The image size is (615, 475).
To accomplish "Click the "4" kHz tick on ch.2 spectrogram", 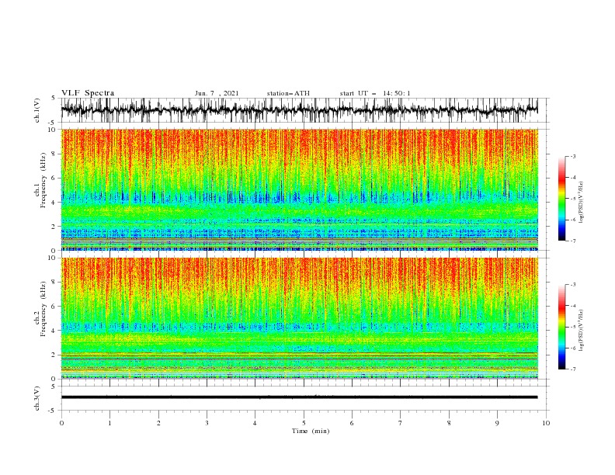I will click(55, 331).
